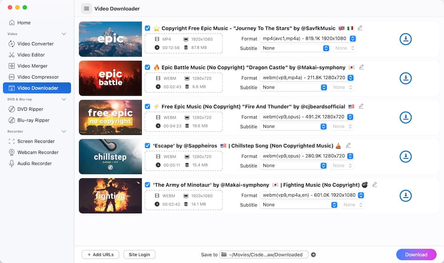444x263 pixels.
Task: Open the hamburger sidebar menu icon
Action: pos(87,8)
